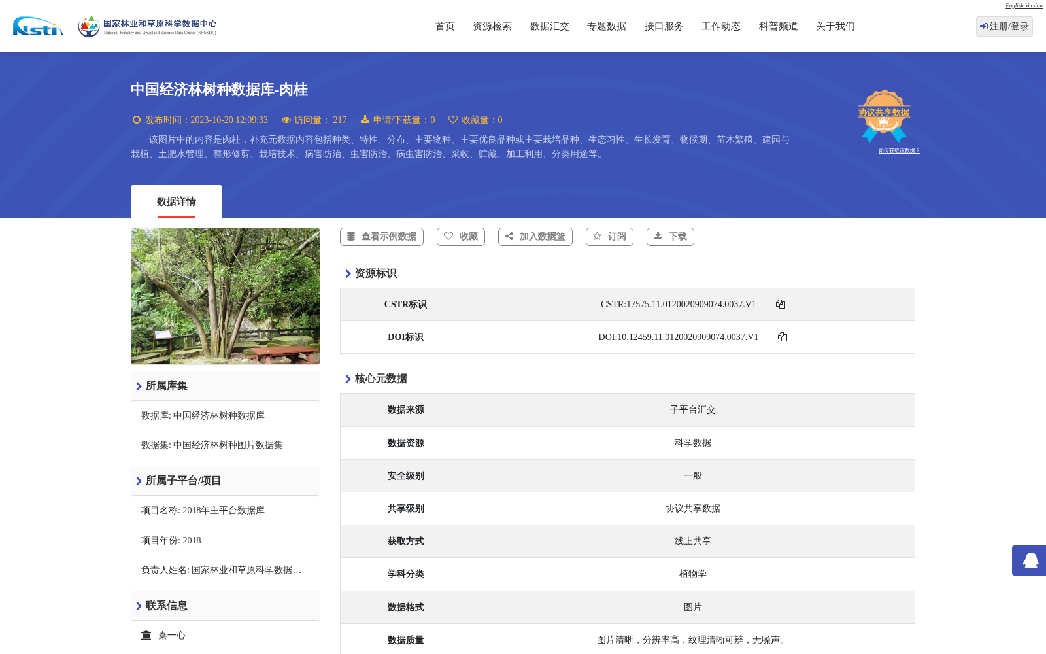Click the contact name 秦一心

pyautogui.click(x=172, y=635)
